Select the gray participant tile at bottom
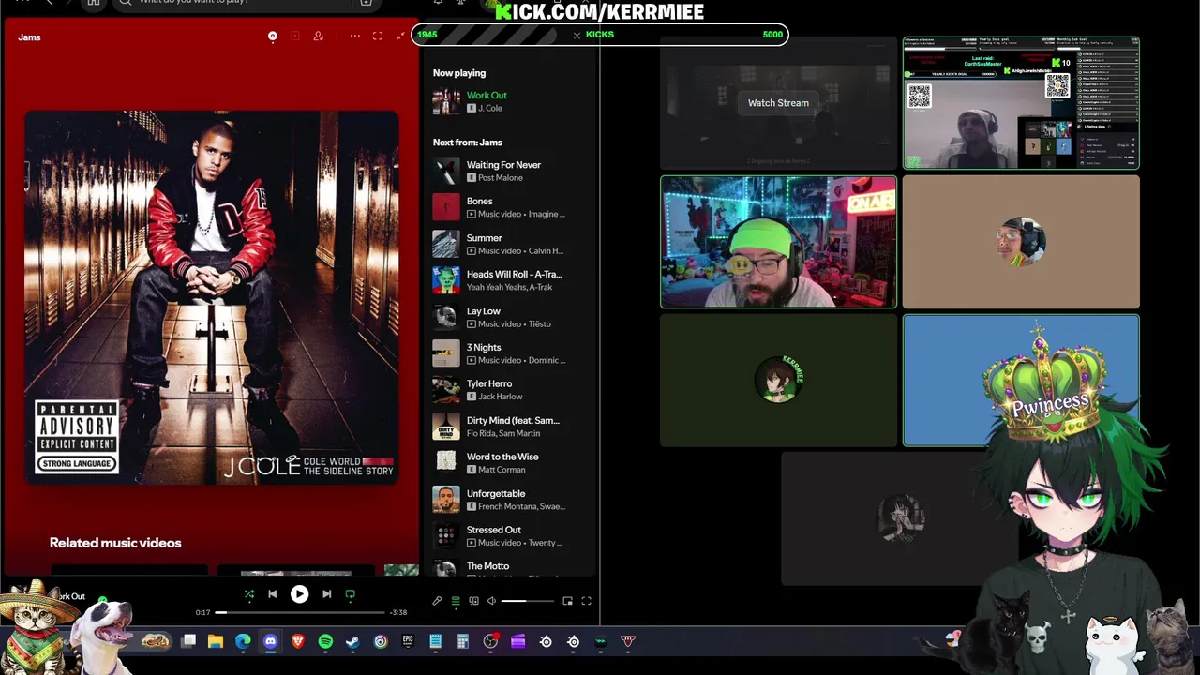Screen dimensions: 1200x675 900,518
